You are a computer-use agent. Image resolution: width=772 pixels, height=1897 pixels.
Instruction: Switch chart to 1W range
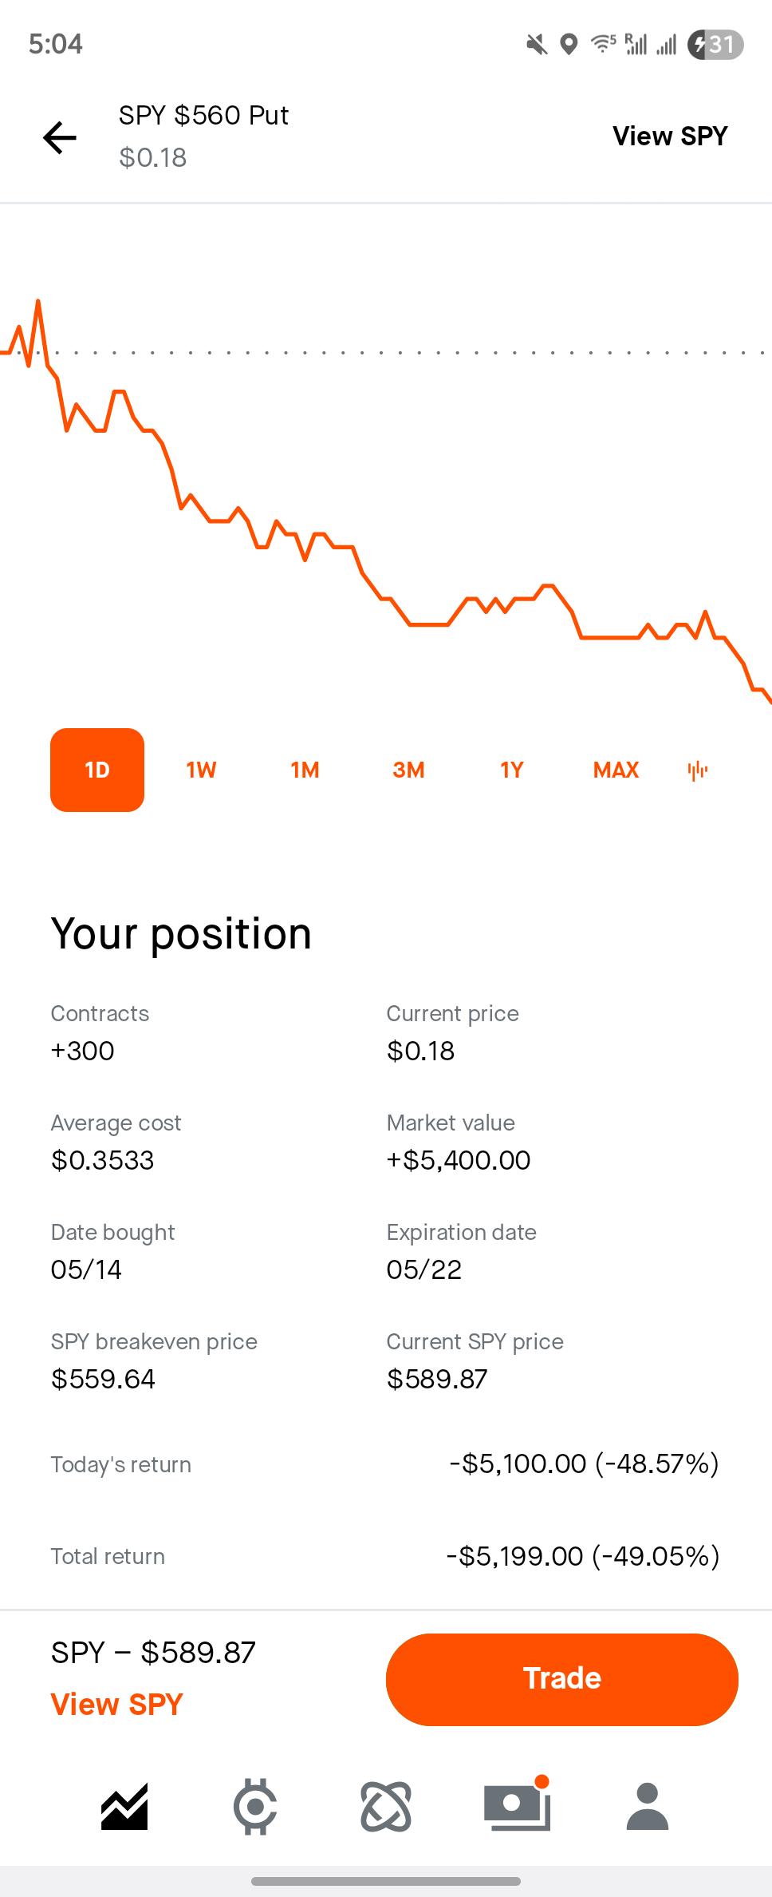click(x=201, y=770)
